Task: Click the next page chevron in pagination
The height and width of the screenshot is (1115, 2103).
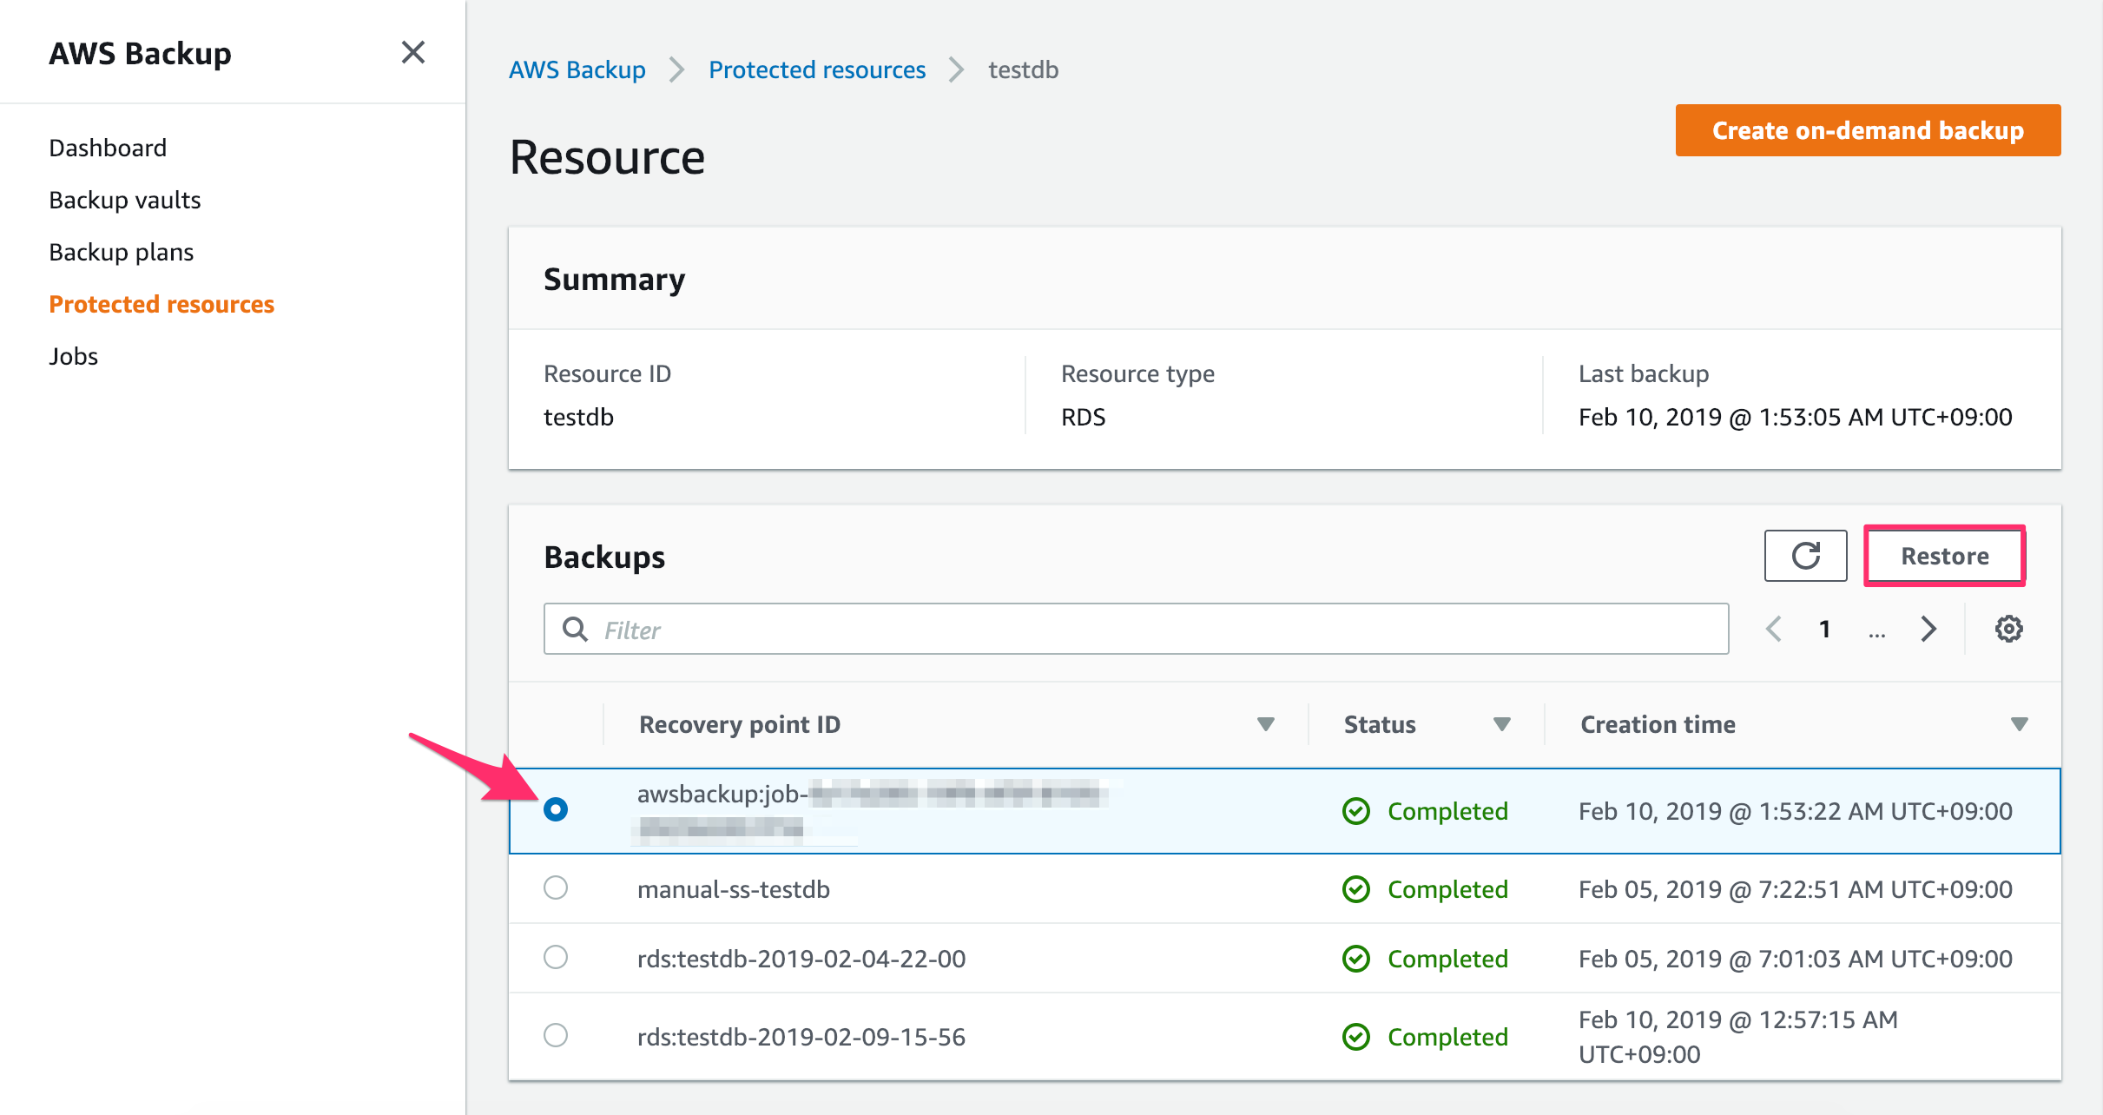Action: pyautogui.click(x=1928, y=629)
